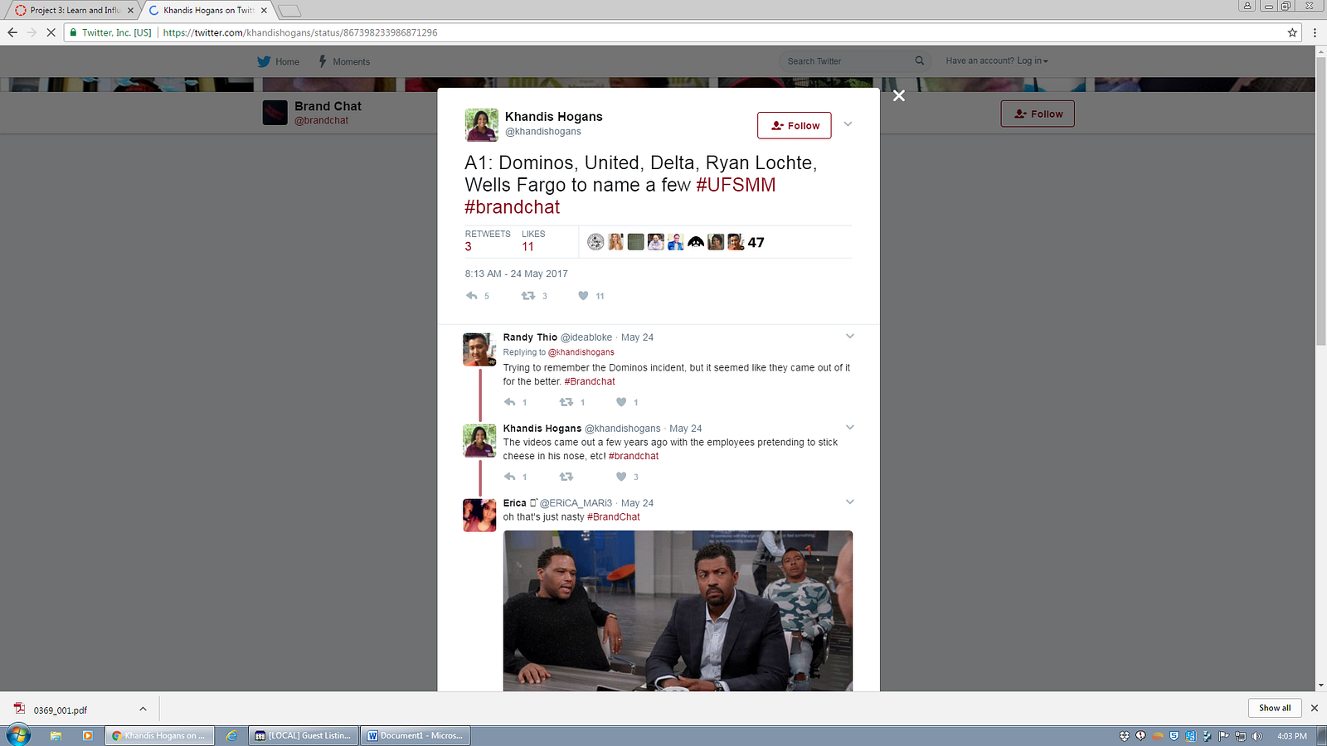This screenshot has width=1327, height=746.
Task: Follow Khandis Hogans from the tweet
Action: pyautogui.click(x=795, y=125)
